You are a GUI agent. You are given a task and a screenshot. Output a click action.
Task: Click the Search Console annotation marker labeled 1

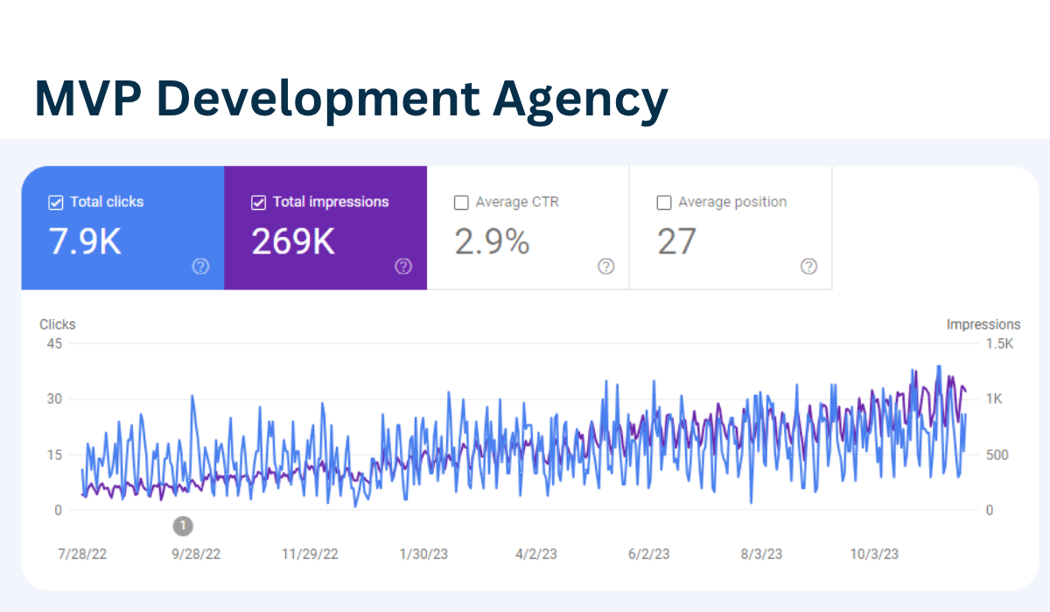[183, 526]
